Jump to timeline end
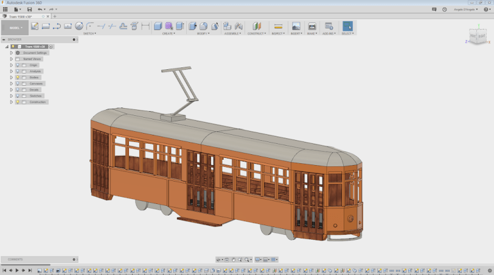 coord(30,270)
